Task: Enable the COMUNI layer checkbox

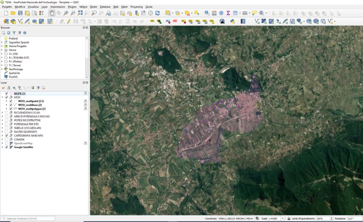Action: coord(6,139)
